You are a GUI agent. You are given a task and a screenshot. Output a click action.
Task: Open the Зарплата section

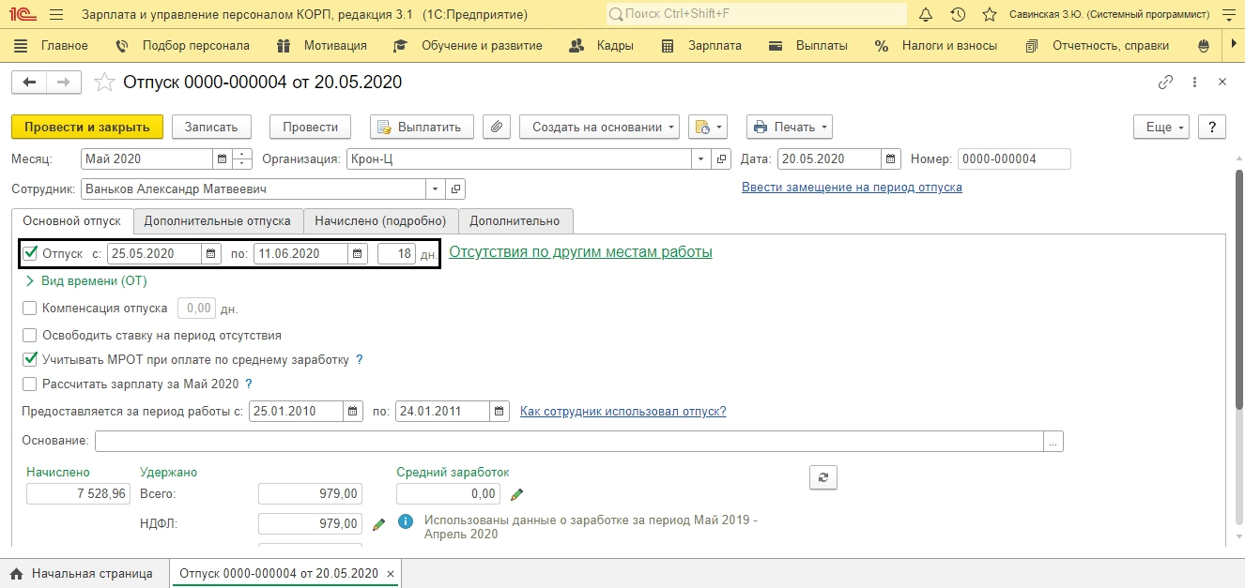(x=701, y=46)
